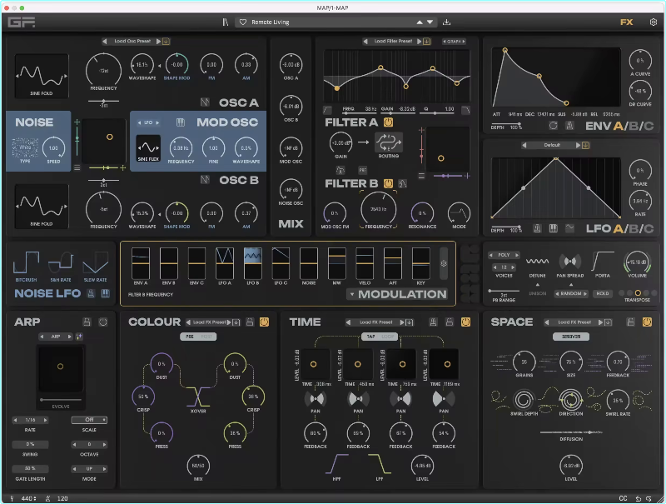Select the LFO B modulation source slot

click(253, 262)
